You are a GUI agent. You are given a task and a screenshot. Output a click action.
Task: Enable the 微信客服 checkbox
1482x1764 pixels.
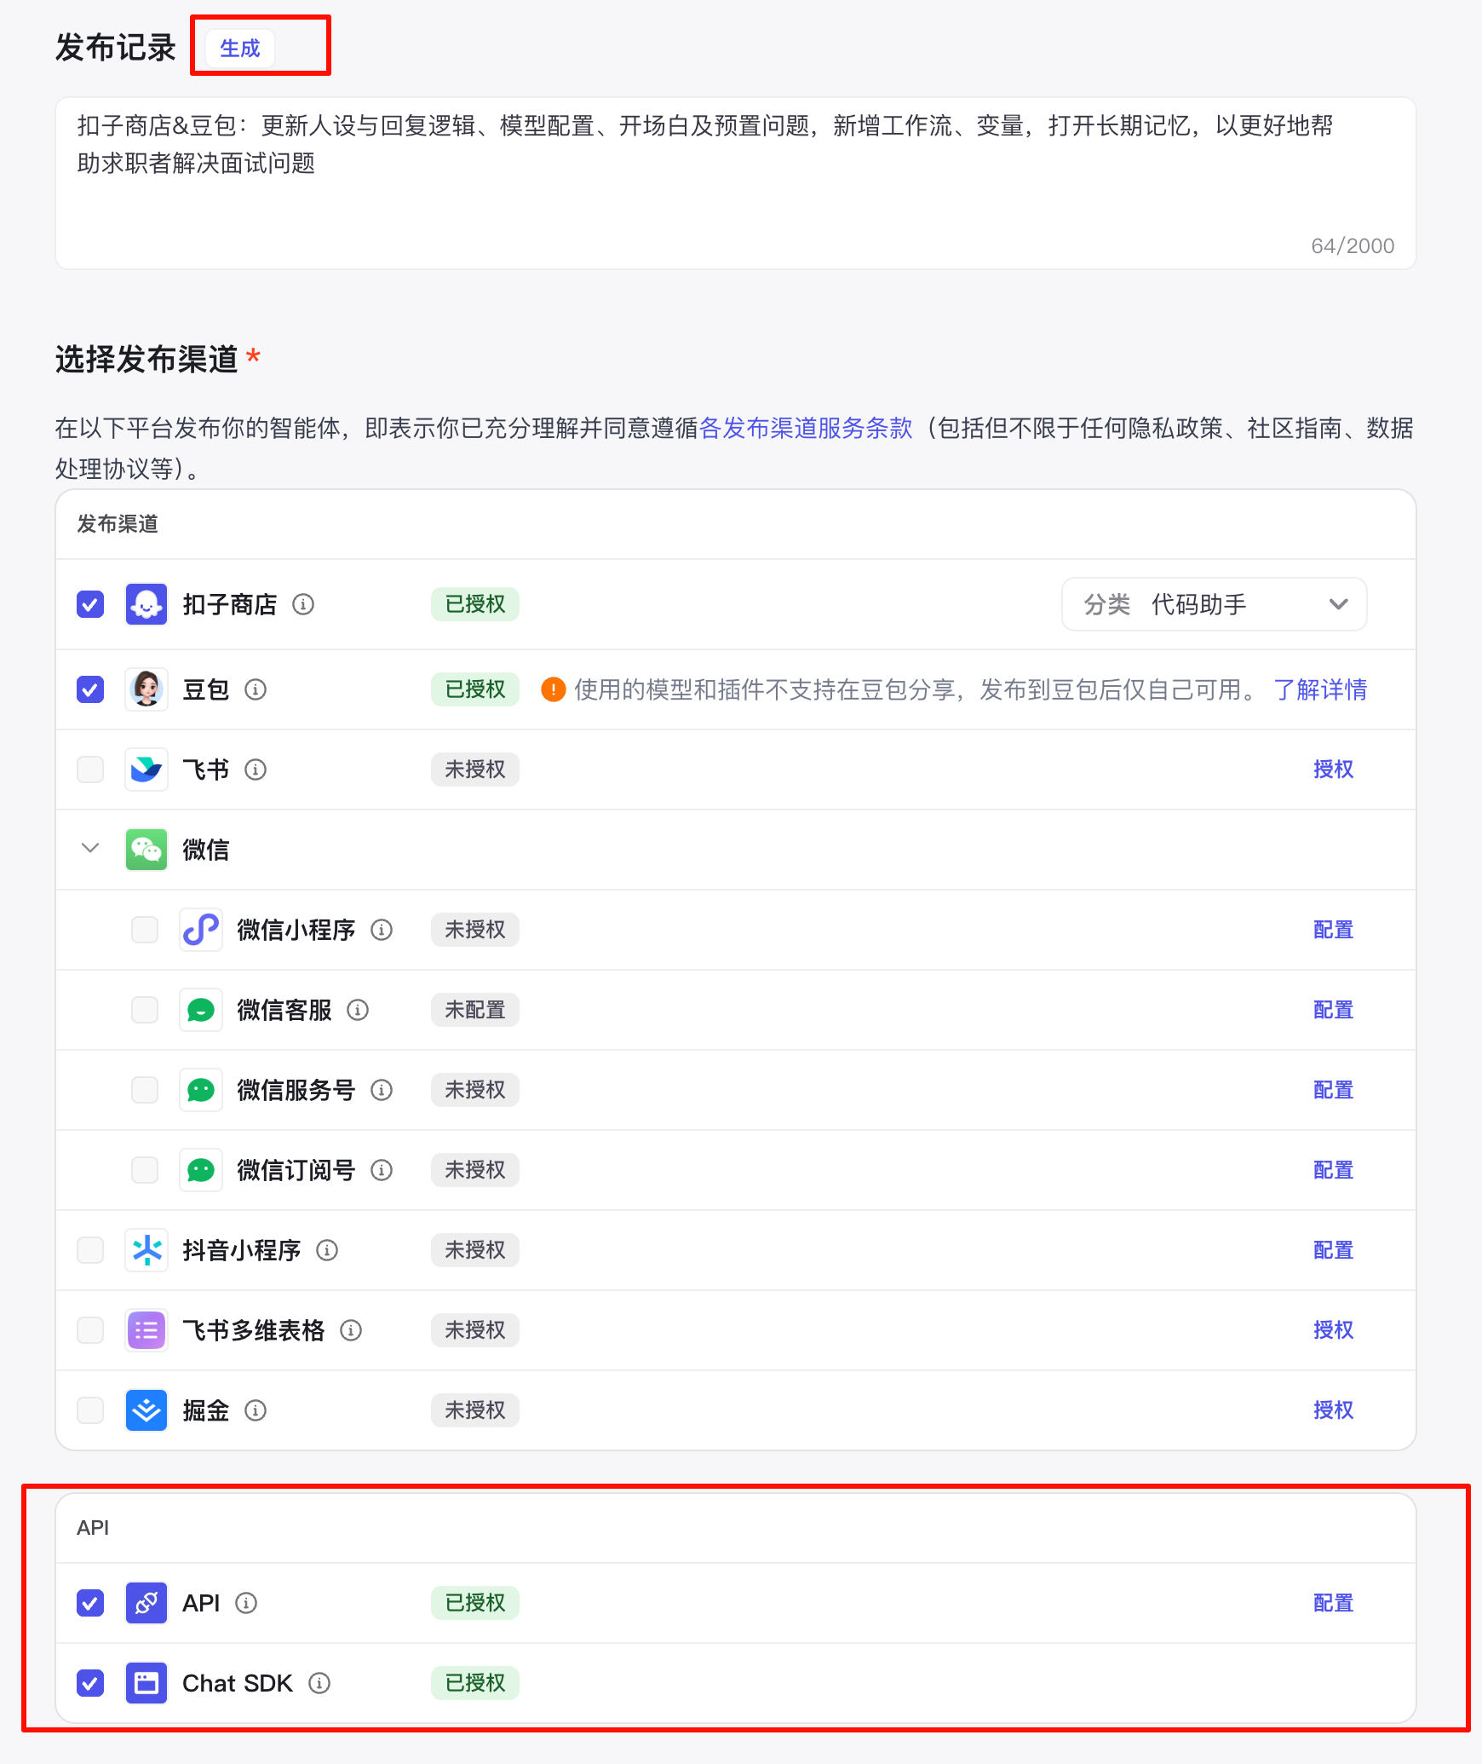pos(145,1010)
